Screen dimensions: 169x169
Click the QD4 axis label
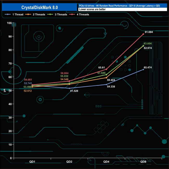[x=106, y=162]
